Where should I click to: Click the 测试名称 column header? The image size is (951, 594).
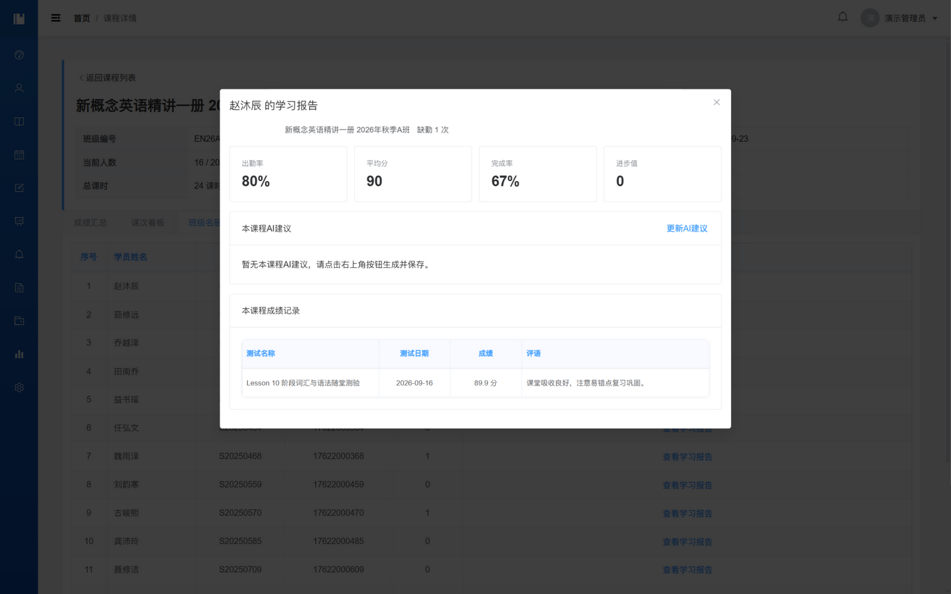[310, 353]
